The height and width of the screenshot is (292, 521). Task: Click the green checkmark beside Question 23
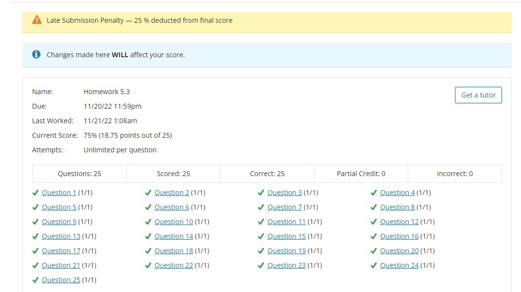point(261,265)
